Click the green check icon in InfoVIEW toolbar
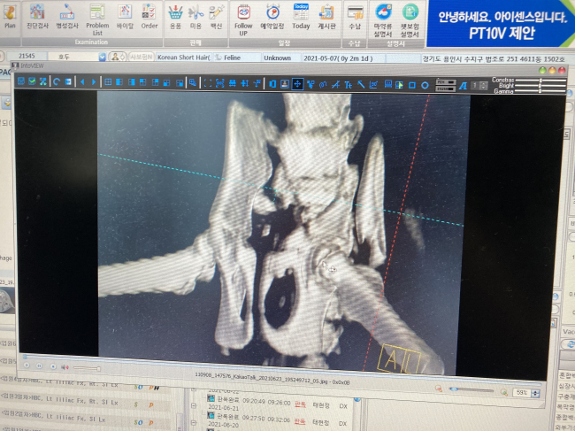 pyautogui.click(x=32, y=81)
